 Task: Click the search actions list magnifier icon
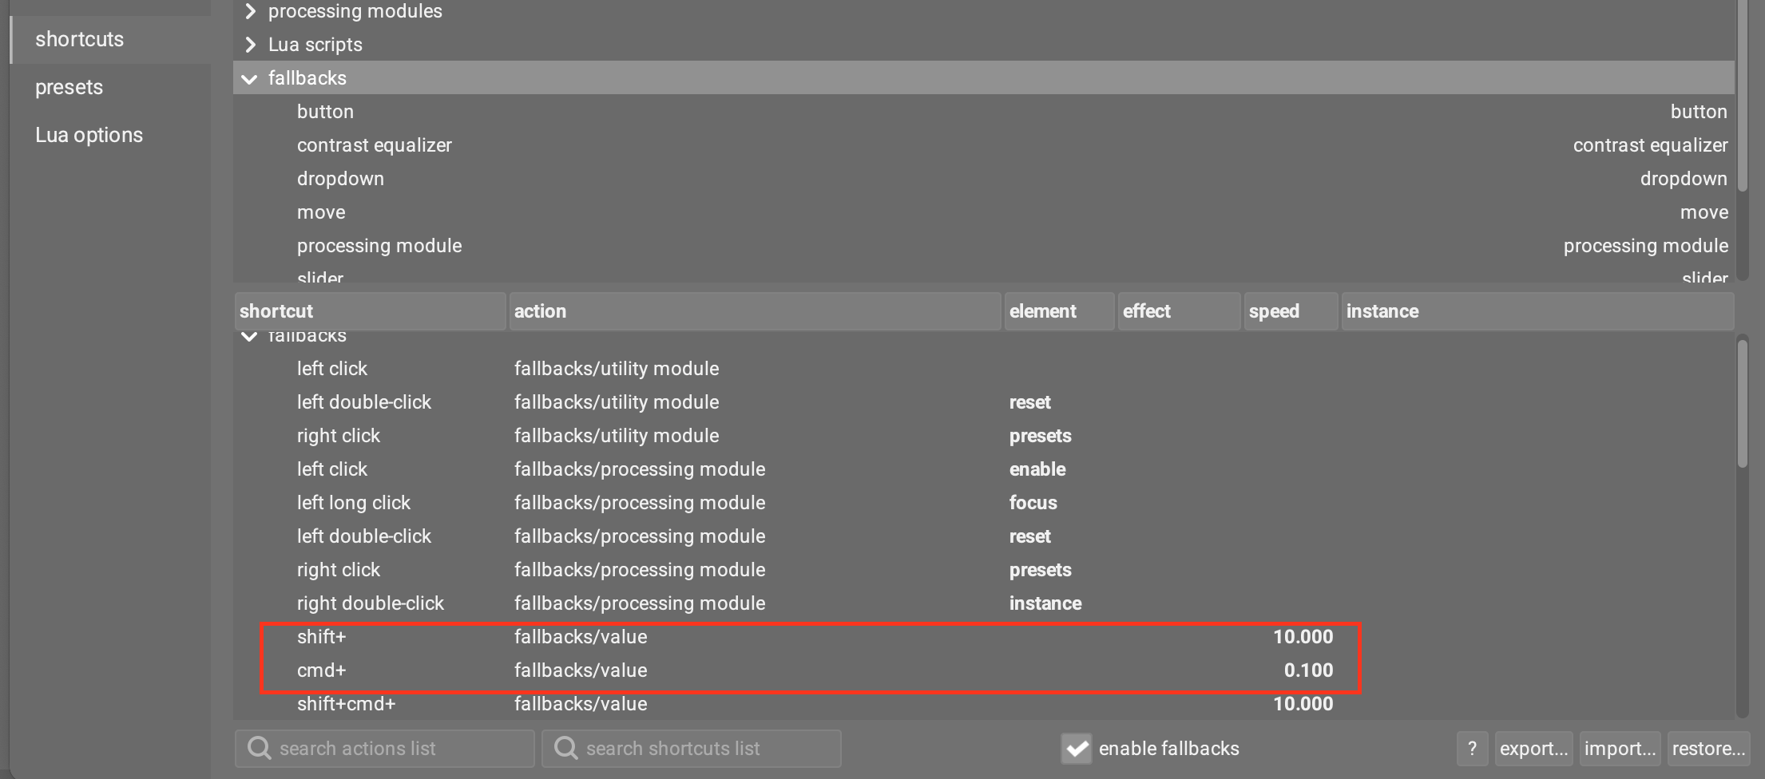[259, 748]
